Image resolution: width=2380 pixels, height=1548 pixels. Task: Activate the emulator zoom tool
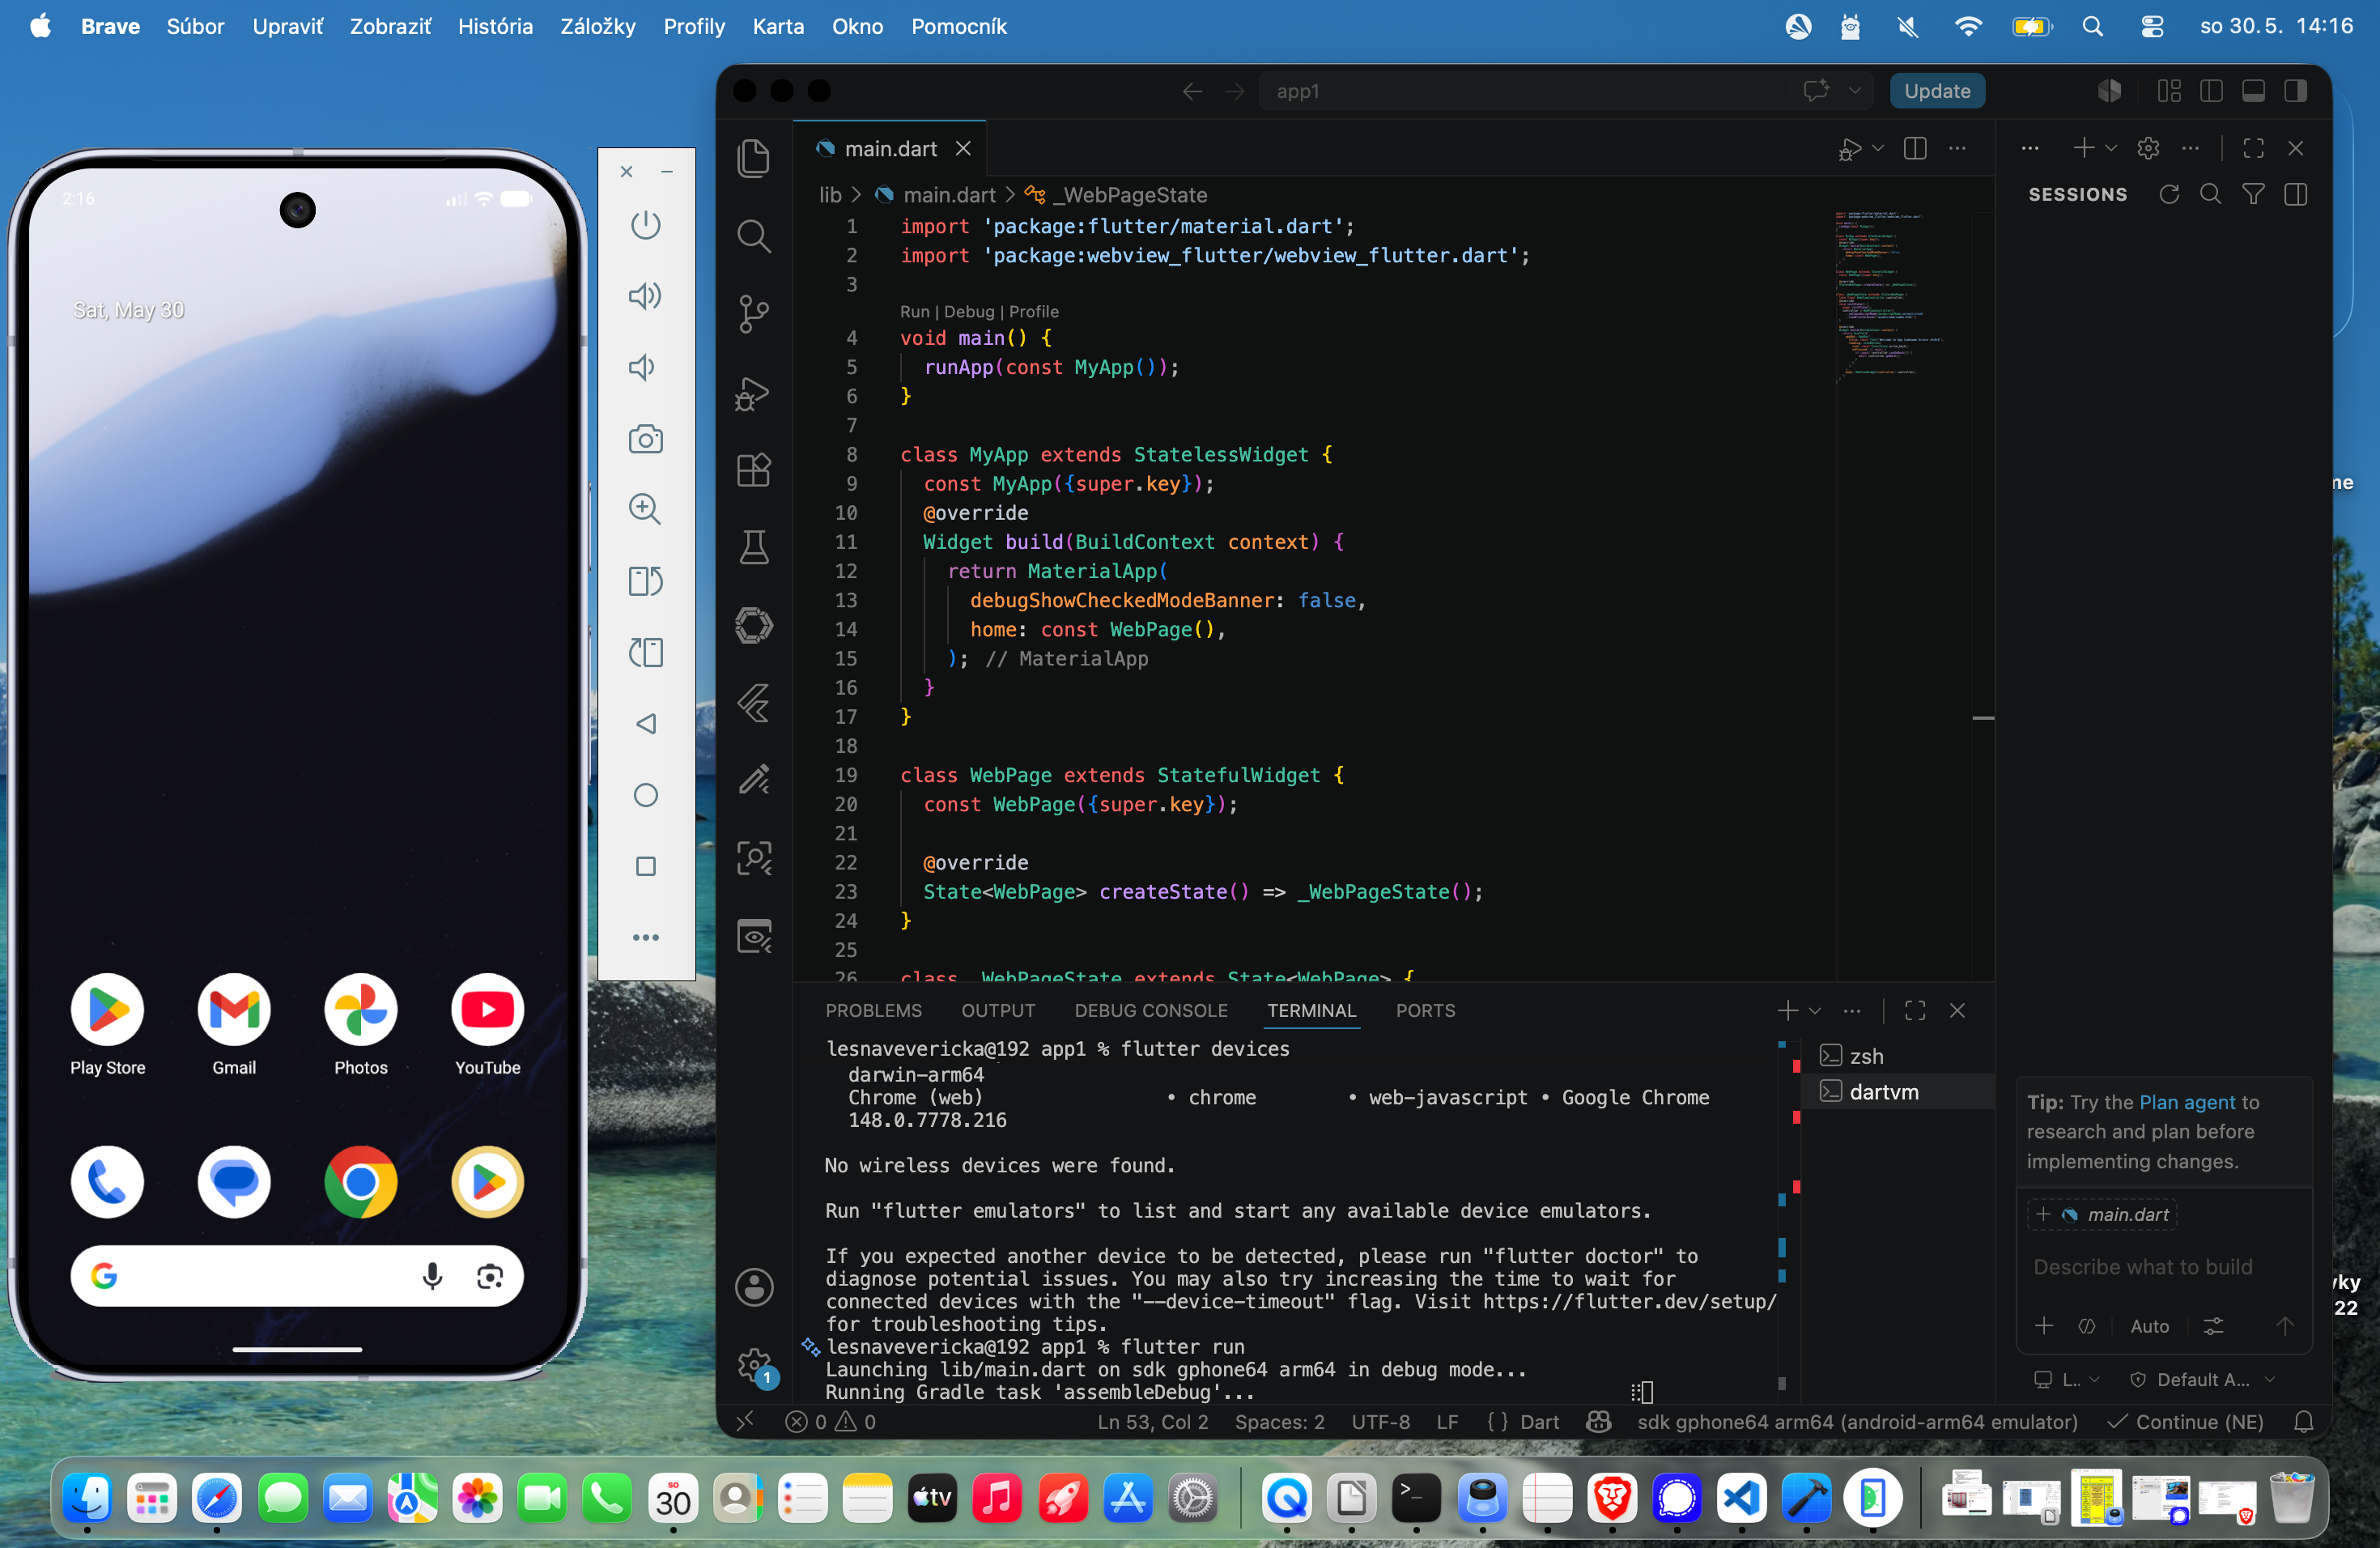646,510
